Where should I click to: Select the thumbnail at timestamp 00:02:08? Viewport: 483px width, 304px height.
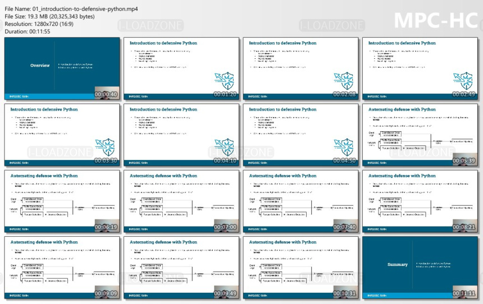[x=300, y=68]
